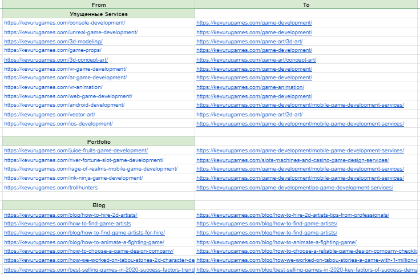This screenshot has width=420, height=275.
Task: Select the 'To' column header cell
Action: pos(307,5)
